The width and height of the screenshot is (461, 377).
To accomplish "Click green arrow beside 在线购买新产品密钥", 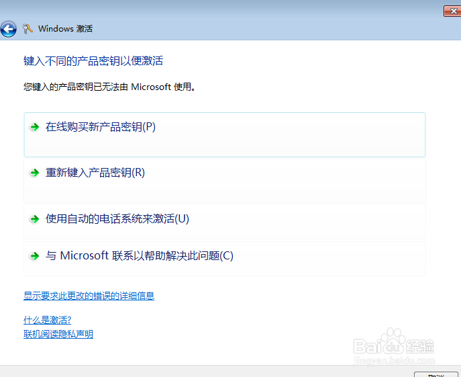I will coord(35,127).
